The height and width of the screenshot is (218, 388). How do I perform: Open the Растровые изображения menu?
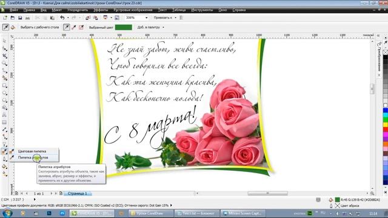click(133, 10)
